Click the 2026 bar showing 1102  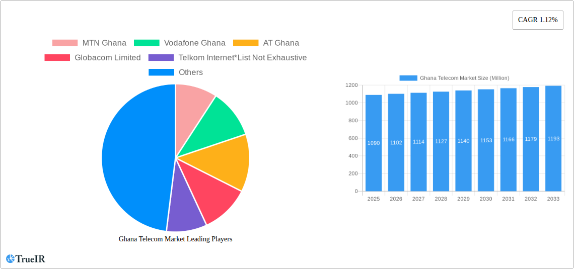pos(396,142)
